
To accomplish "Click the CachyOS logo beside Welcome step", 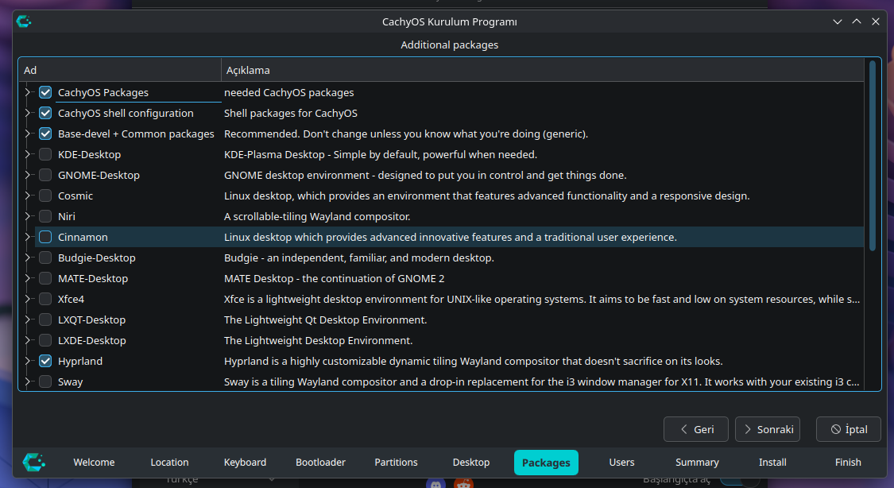I will pos(33,463).
